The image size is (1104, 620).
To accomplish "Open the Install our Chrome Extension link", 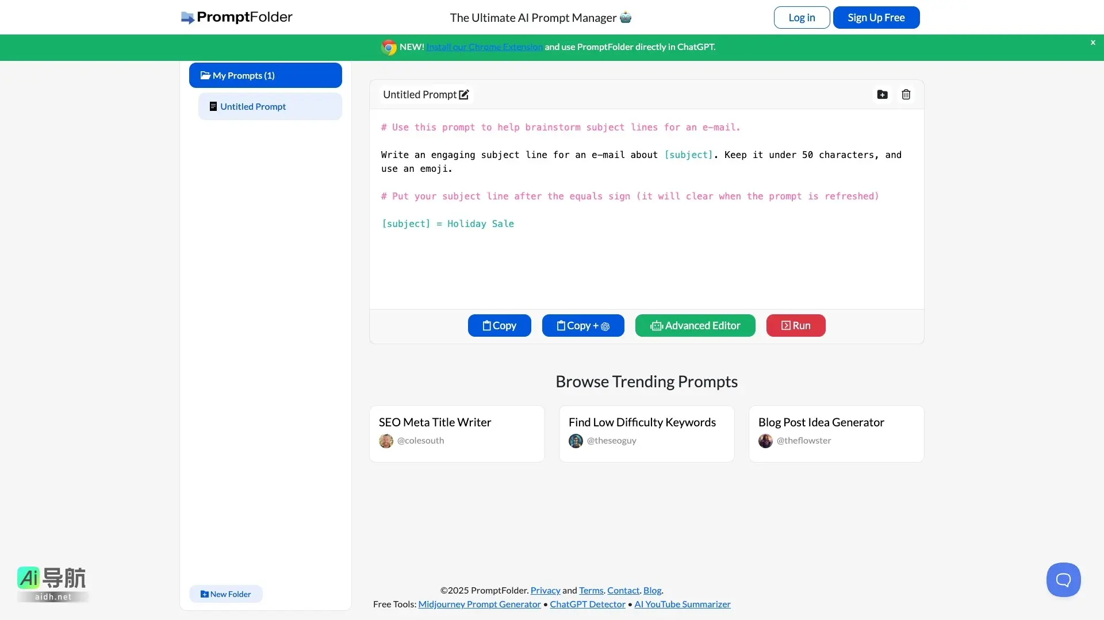I will click(x=484, y=47).
